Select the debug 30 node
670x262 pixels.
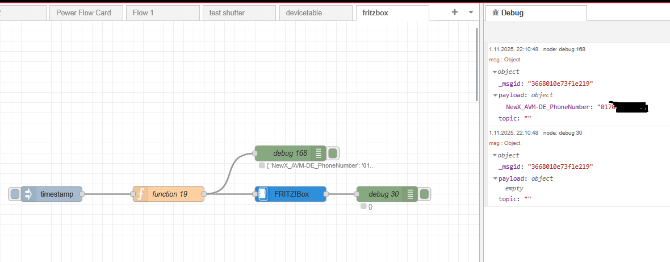click(387, 194)
